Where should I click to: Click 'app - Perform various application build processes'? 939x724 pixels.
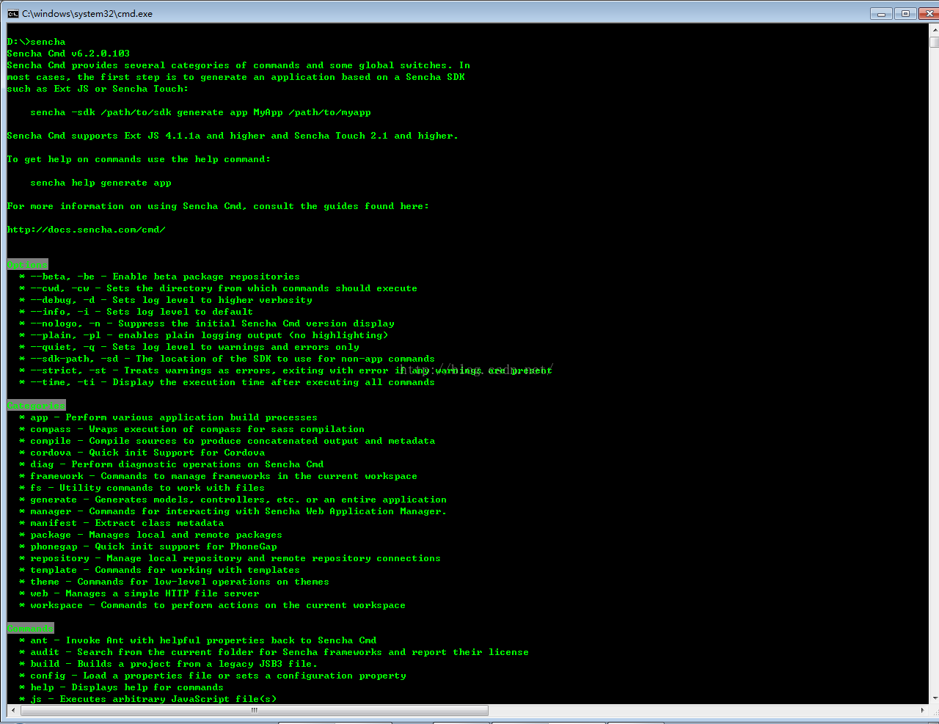[x=168, y=417]
